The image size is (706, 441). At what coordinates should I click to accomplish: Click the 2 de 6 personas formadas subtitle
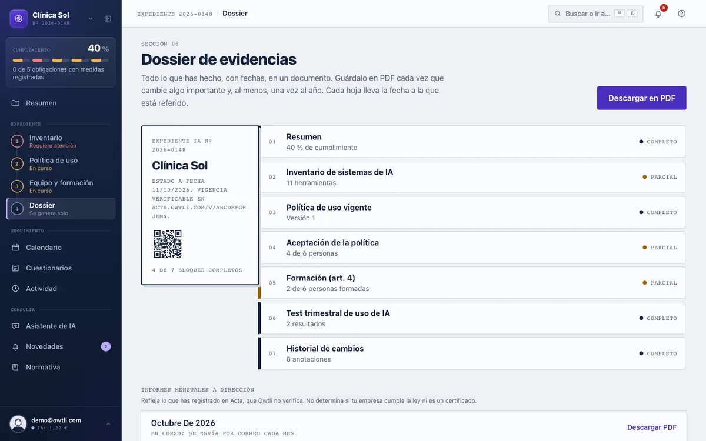click(x=328, y=289)
